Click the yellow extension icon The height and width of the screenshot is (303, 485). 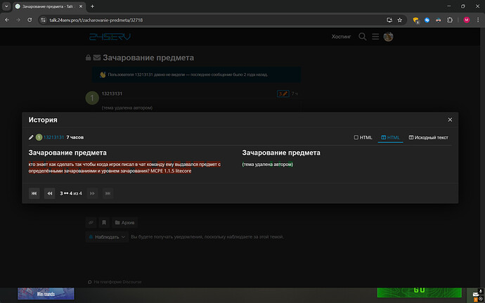point(415,20)
